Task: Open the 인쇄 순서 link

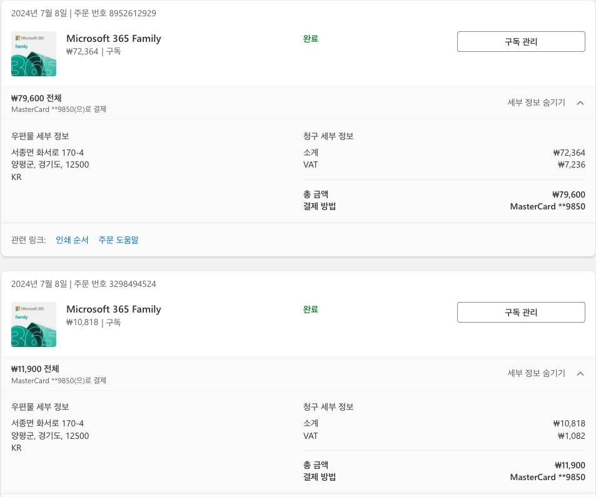Action: (x=72, y=240)
